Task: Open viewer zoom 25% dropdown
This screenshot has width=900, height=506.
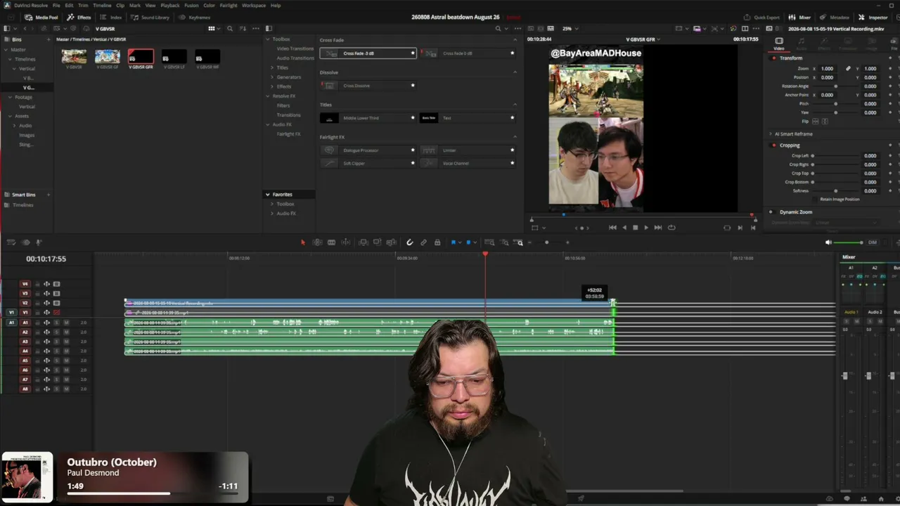Action: click(570, 29)
